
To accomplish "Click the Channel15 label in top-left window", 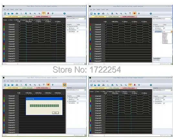I will (x=11, y=61).
